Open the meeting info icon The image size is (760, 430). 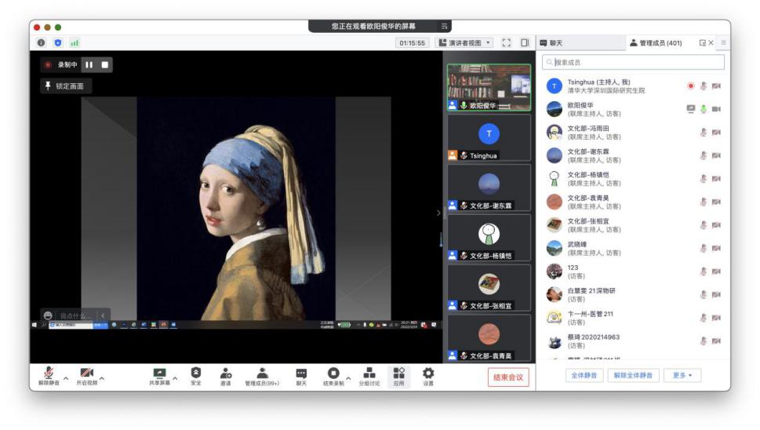click(x=42, y=42)
